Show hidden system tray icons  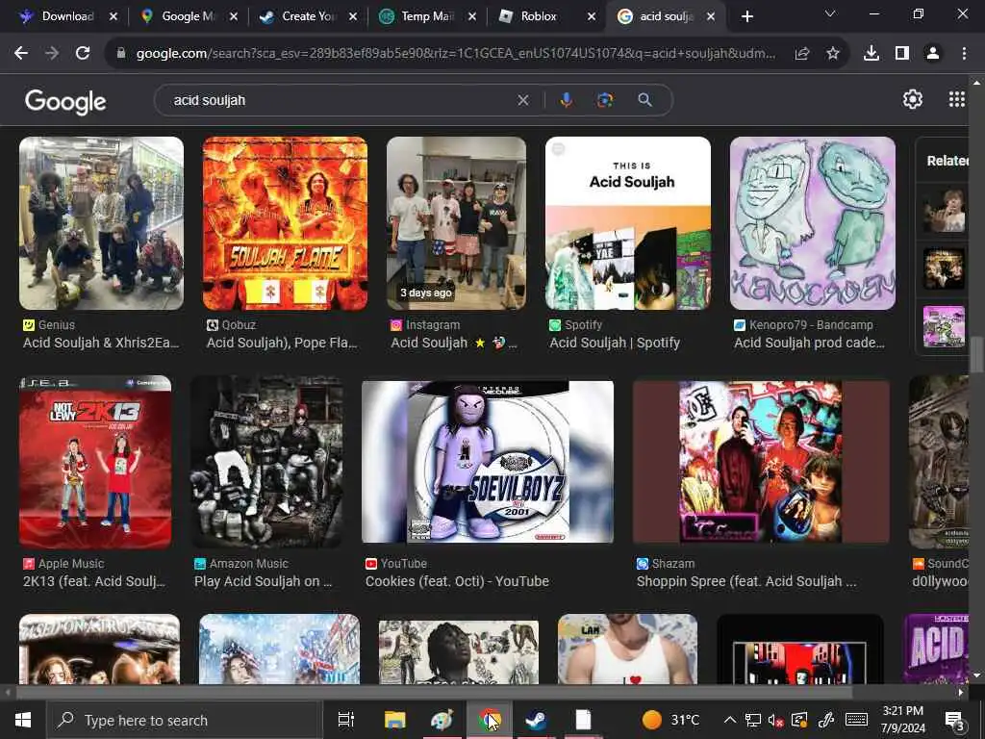click(x=729, y=720)
